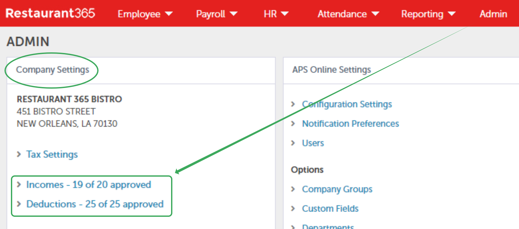Click chevron beside Custom Fields
This screenshot has height=229, width=519.
293,208
